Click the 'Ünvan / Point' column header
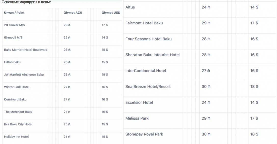Screen dimensions: 277x144 [x=14, y=12]
